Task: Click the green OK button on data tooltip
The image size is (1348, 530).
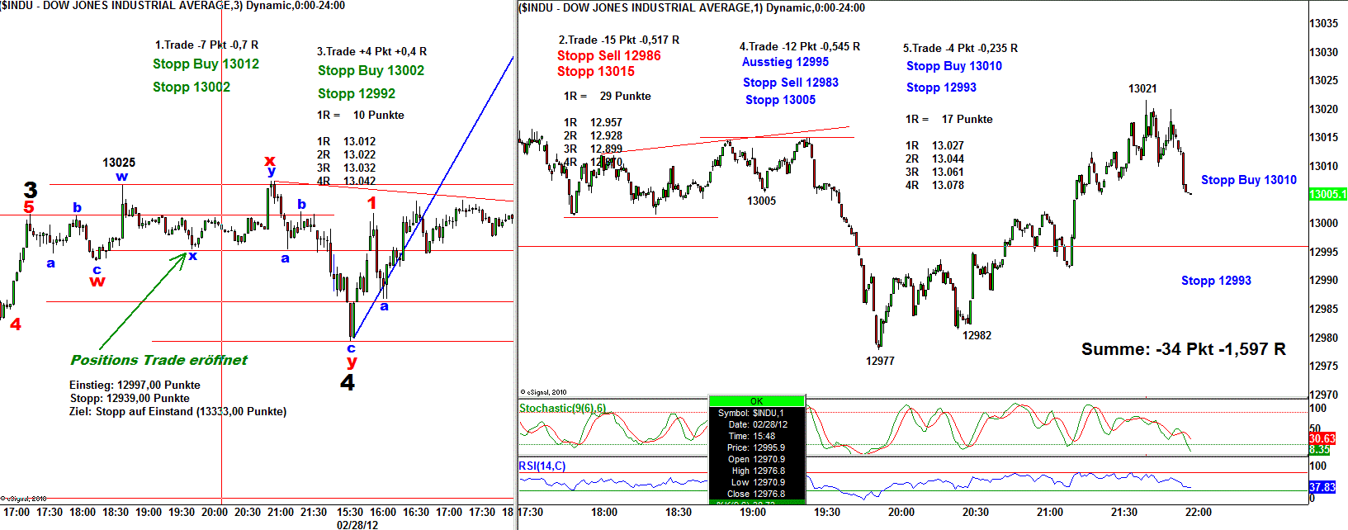Action: [x=756, y=401]
